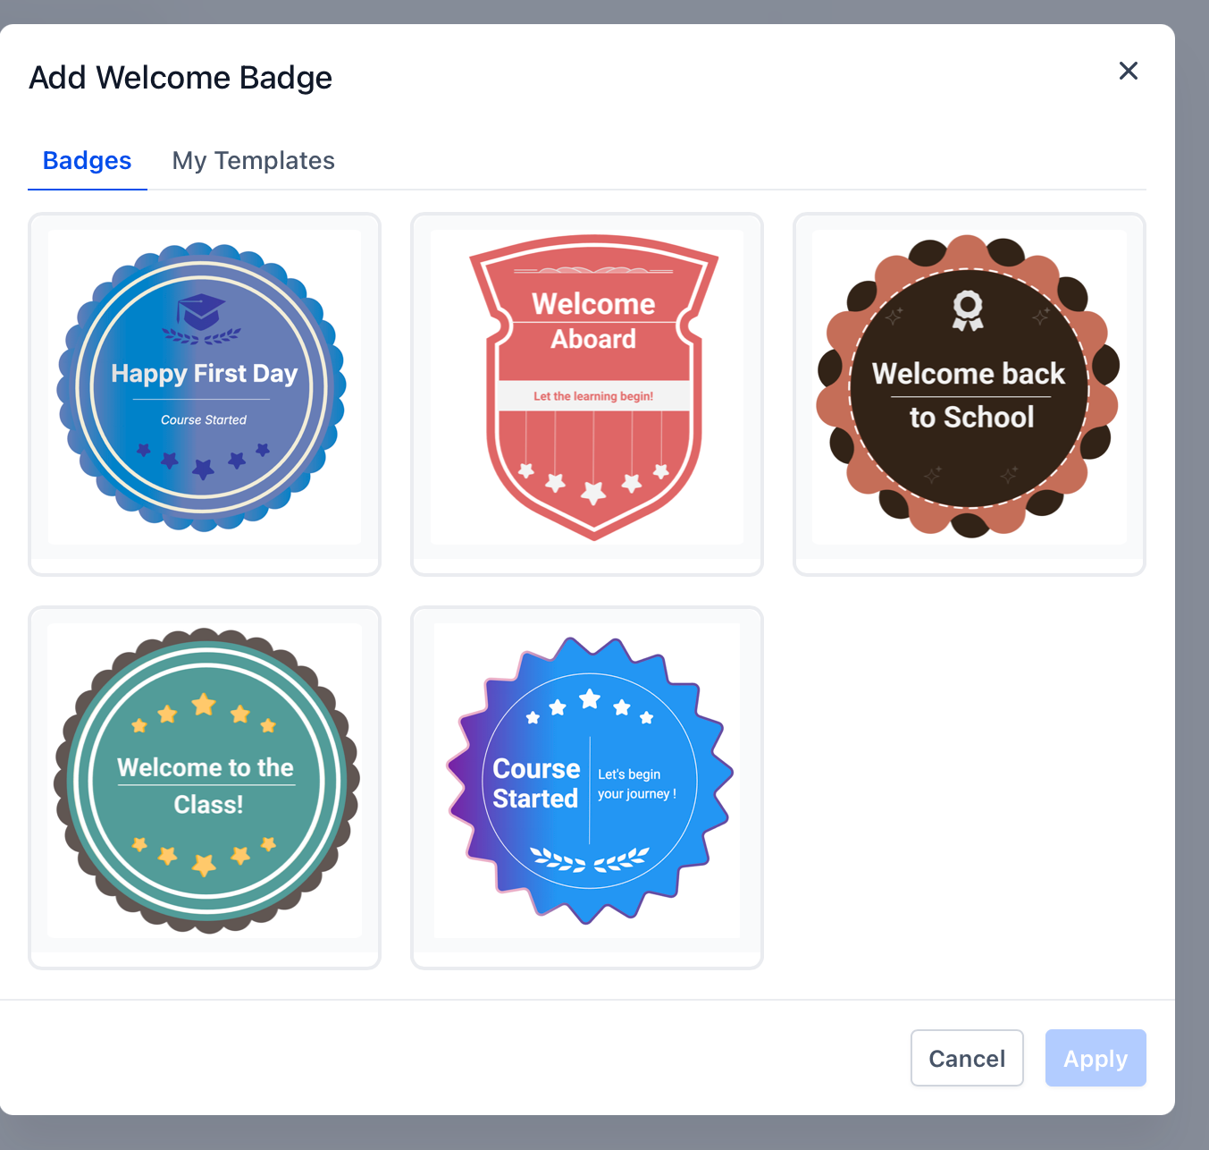Select the Welcome to the Class! badge
The height and width of the screenshot is (1150, 1209).
pos(205,788)
